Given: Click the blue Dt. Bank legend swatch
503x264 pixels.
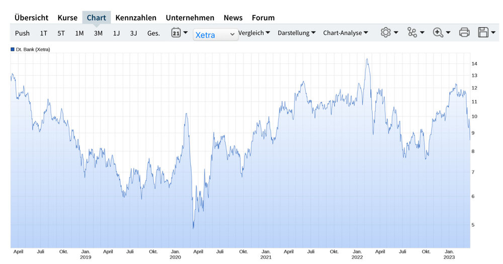Looking at the screenshot, I should [x=13, y=49].
